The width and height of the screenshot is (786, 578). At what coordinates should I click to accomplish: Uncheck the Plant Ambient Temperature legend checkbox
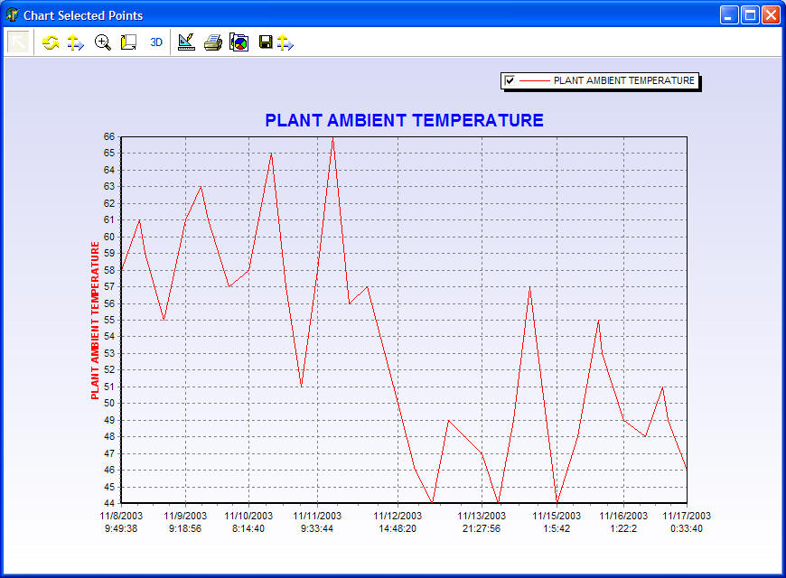click(x=510, y=80)
